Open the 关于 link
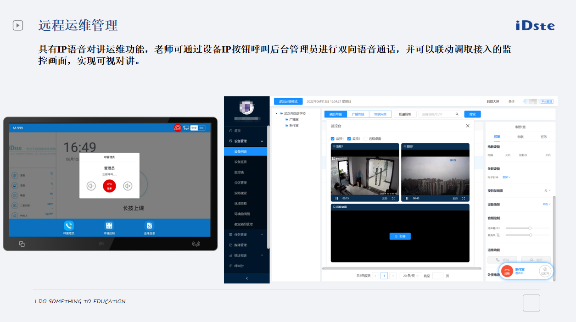 click(x=512, y=101)
